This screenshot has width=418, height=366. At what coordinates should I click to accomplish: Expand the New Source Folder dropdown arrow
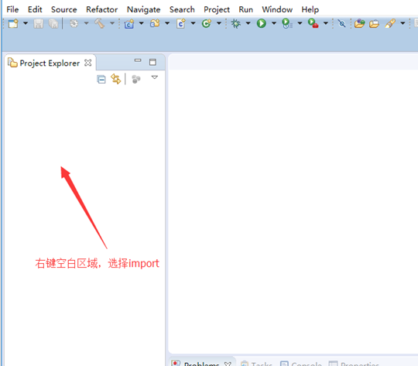167,23
